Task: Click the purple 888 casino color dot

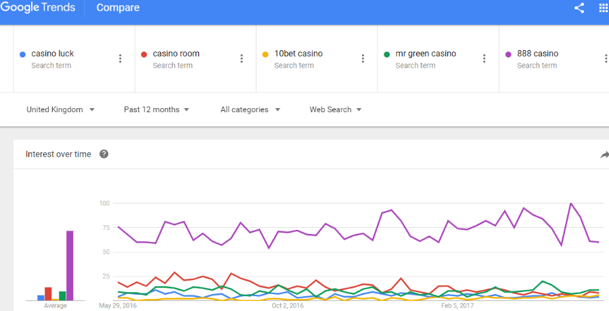Action: coord(508,54)
